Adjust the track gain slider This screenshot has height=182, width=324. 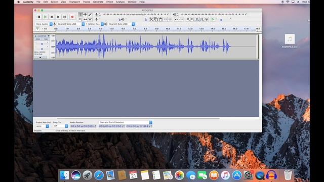click(42, 44)
